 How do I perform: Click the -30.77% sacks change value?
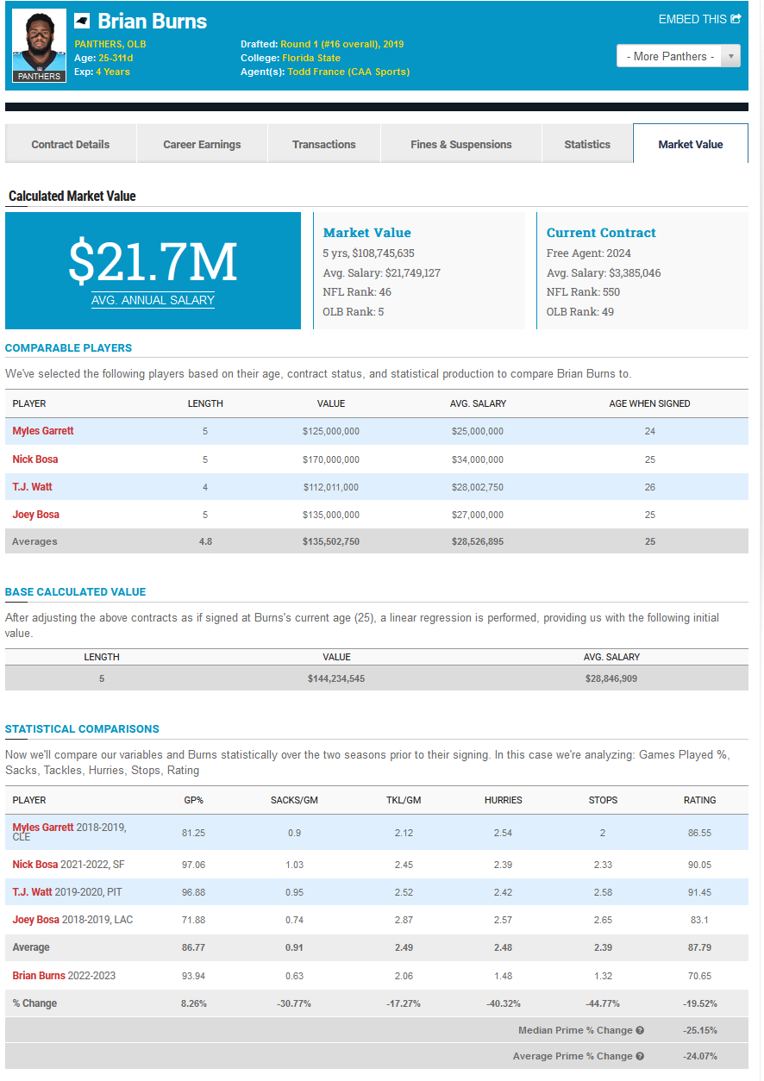(x=294, y=1003)
